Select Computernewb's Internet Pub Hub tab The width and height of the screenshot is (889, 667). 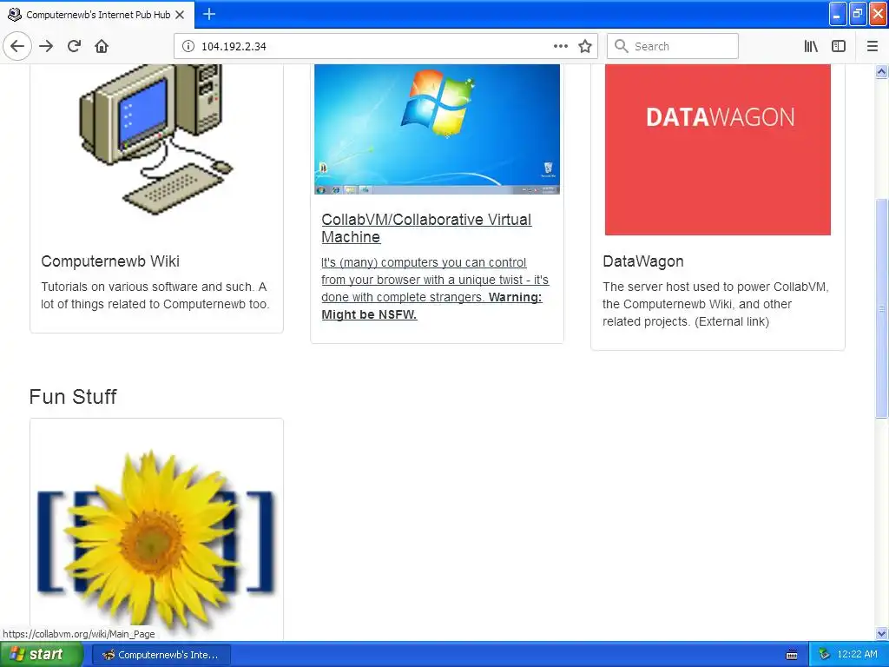(x=97, y=15)
